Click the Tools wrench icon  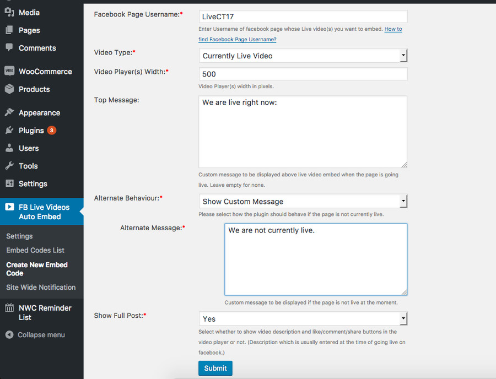[9, 166]
